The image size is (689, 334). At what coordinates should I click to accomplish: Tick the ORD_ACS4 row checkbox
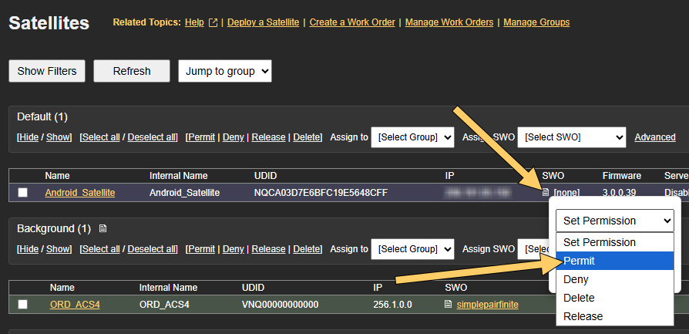point(23,305)
